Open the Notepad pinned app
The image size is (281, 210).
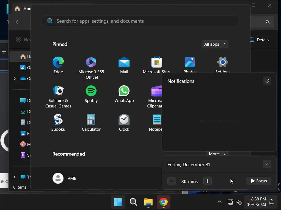(x=156, y=122)
